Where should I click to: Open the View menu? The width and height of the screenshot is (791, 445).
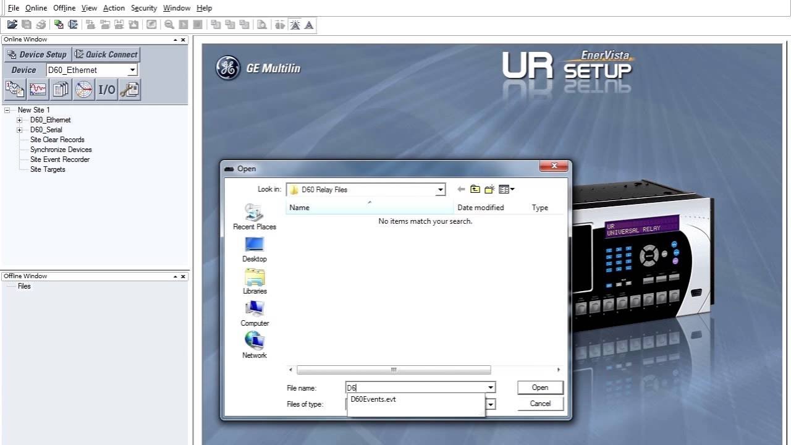[x=90, y=8]
